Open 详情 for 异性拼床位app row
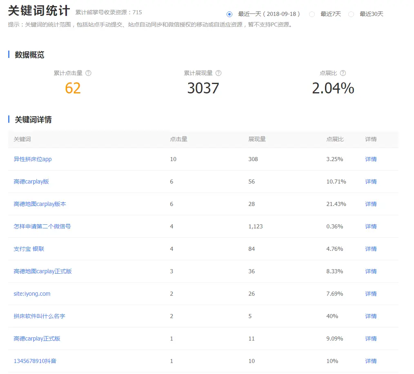414x374 pixels. [x=371, y=159]
